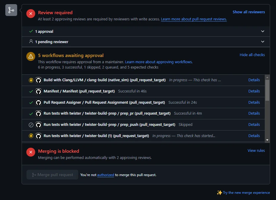The image size is (276, 200).
Task: Click the skipped icon for prep_push check
Action: click(31, 125)
